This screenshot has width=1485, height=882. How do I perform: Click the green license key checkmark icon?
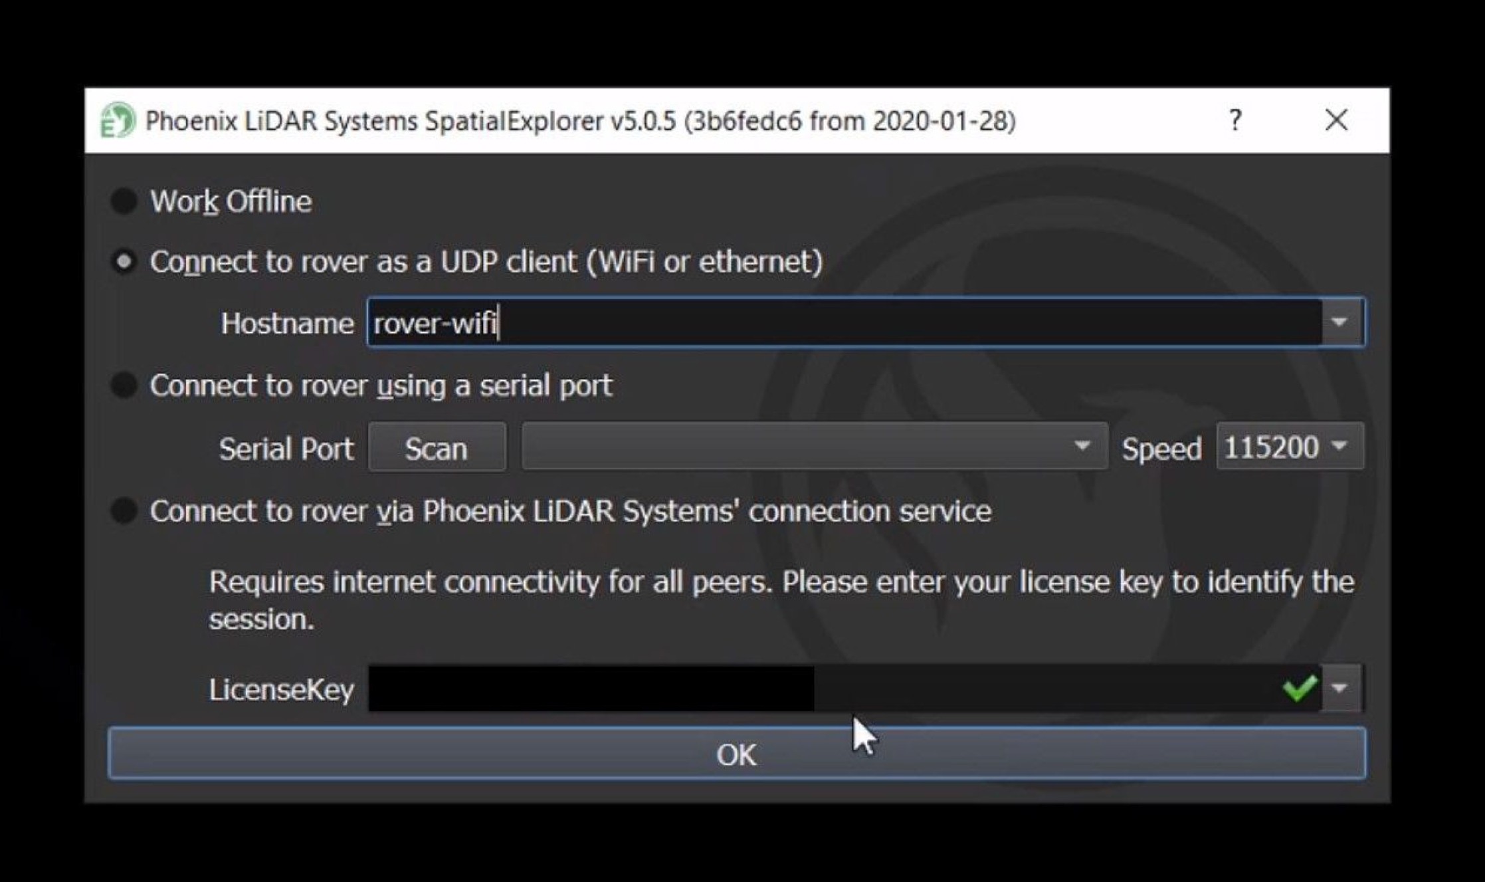[1300, 688]
